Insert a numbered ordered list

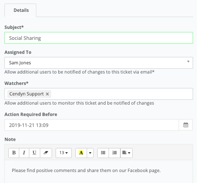coord(115,153)
